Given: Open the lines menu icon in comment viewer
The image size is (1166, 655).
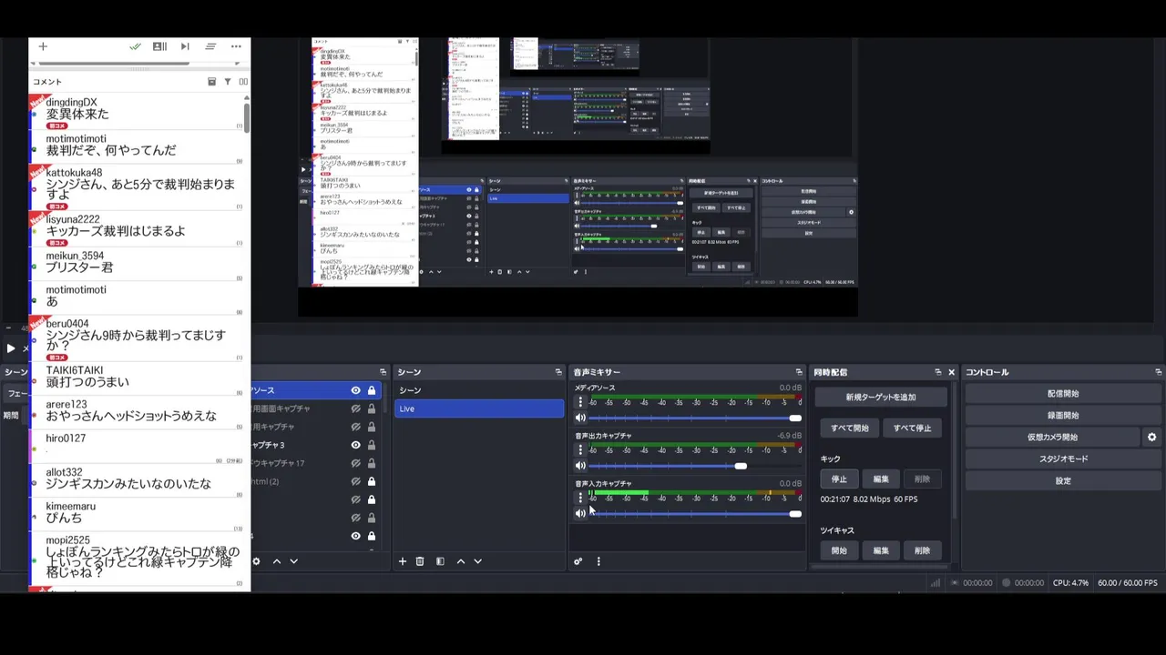Looking at the screenshot, I should pos(210,46).
